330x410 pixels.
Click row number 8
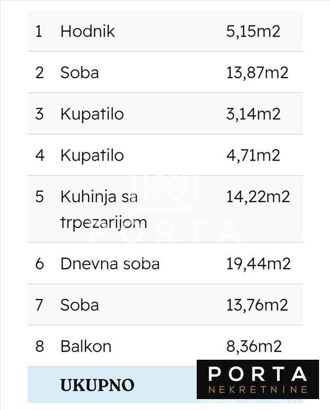click(x=39, y=346)
